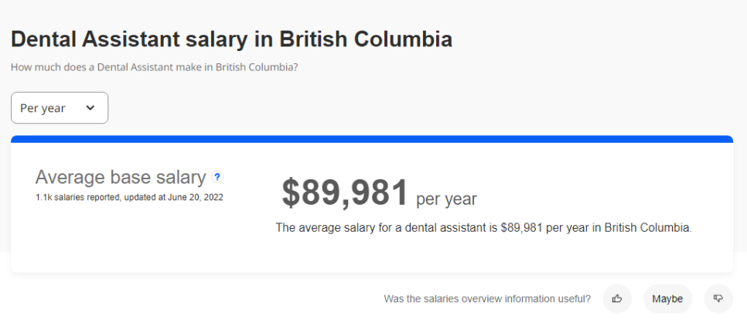Click 'British Columbia' in the description sentence
Image resolution: width=747 pixels, height=330 pixels.
point(647,228)
